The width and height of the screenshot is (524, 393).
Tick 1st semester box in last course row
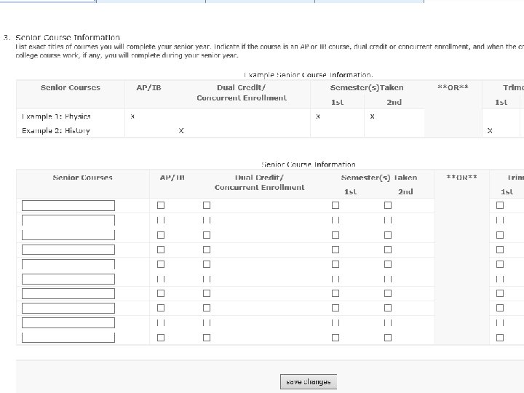pos(336,338)
